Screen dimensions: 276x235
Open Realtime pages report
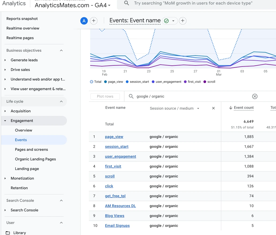click(20, 38)
